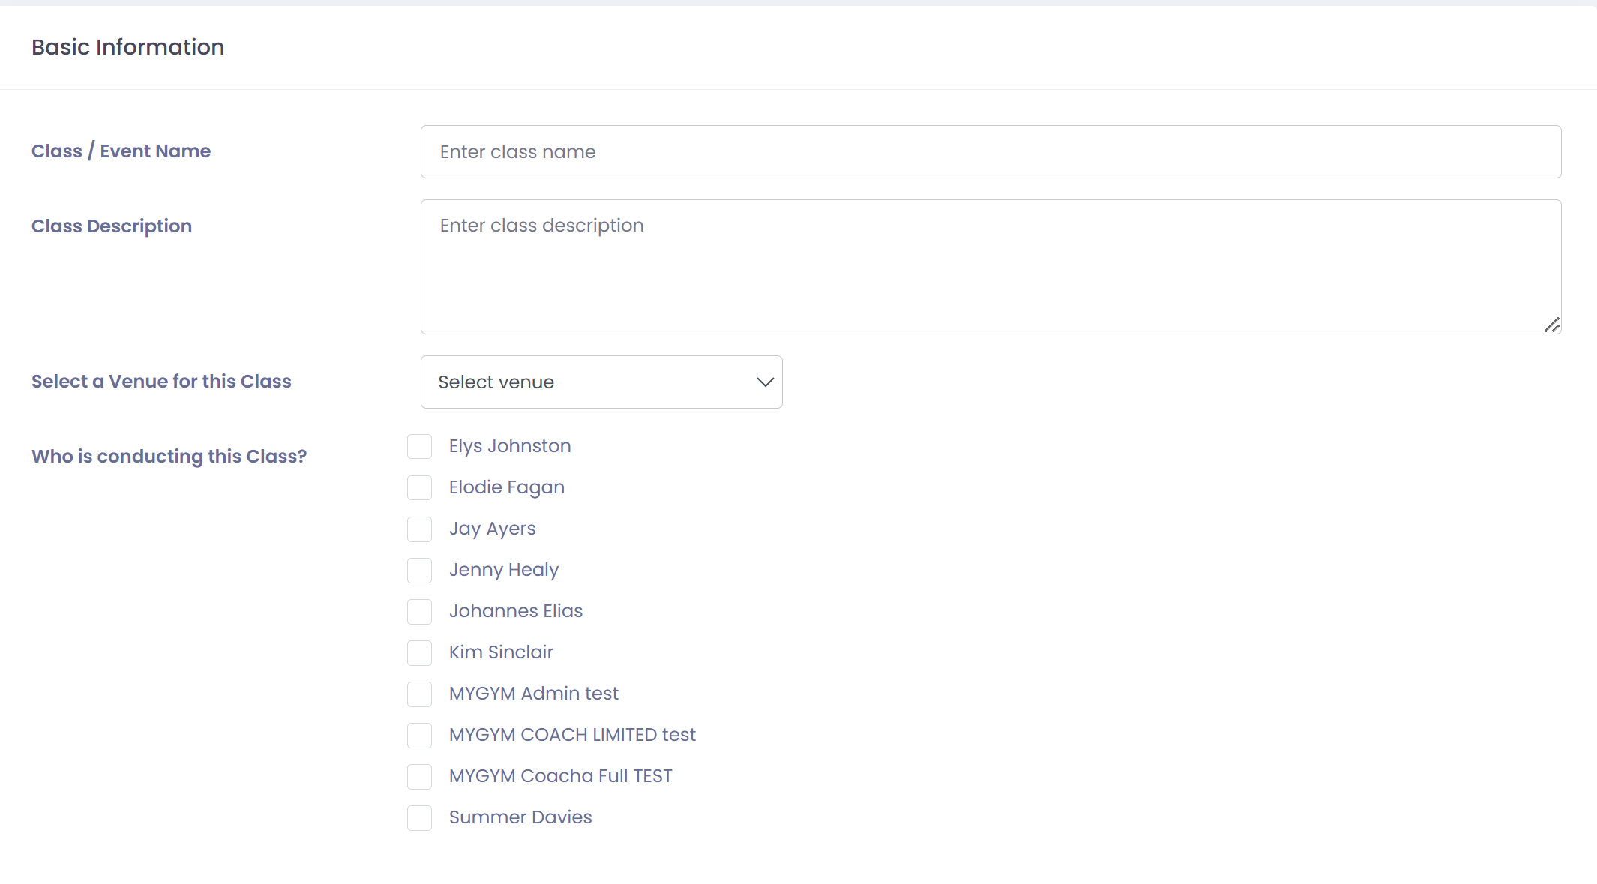Check the Elys Johnston checkbox

[x=419, y=447]
